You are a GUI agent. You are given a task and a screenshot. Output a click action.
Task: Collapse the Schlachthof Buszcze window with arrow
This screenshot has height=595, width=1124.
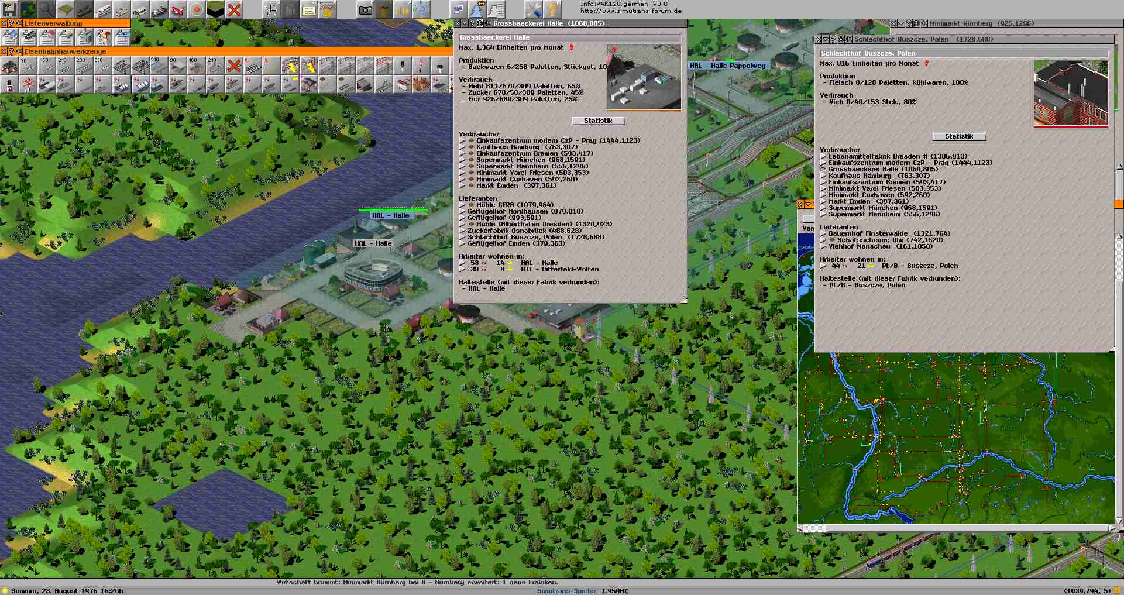pos(826,39)
